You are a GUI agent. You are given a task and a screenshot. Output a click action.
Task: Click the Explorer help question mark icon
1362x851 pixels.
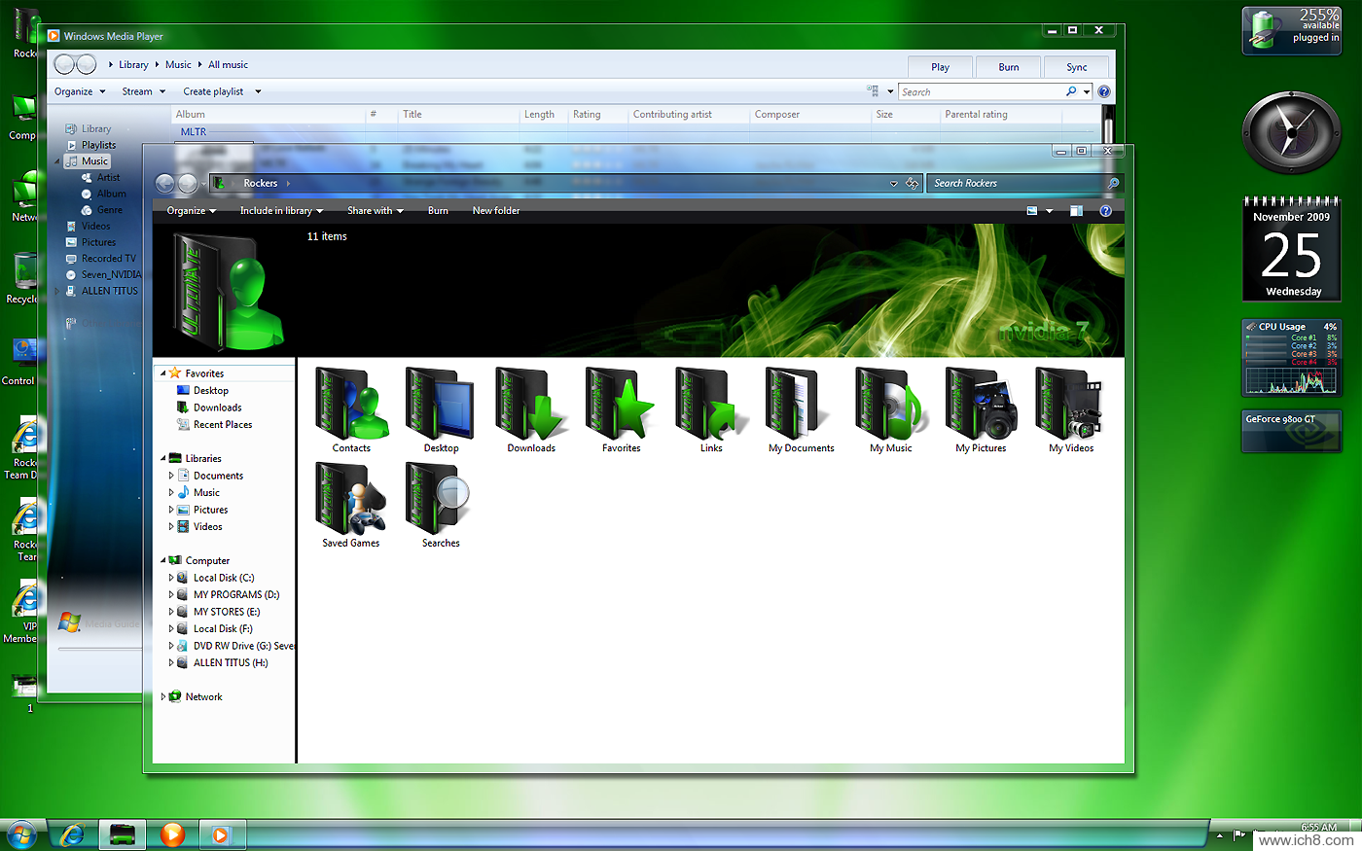point(1105,210)
